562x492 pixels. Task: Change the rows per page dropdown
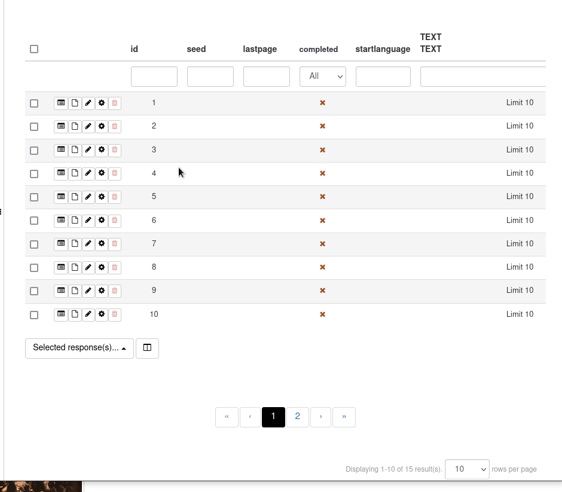(x=467, y=469)
